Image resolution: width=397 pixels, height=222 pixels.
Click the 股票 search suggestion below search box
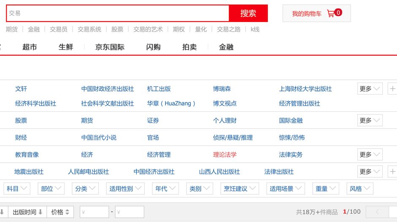[117, 29]
